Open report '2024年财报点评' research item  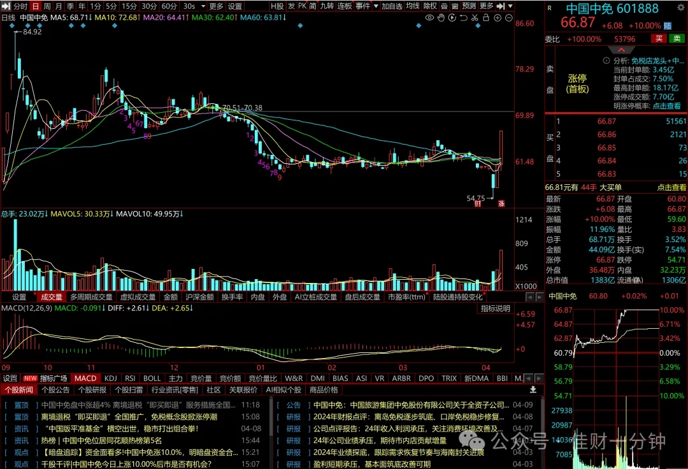[409, 417]
